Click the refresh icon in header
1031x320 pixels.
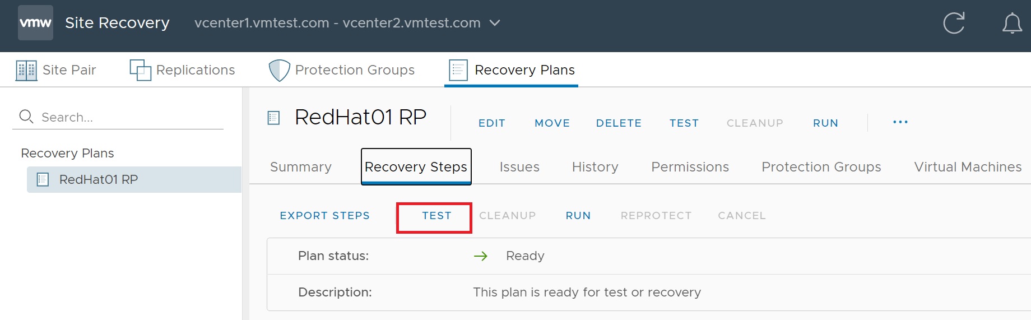tap(954, 23)
